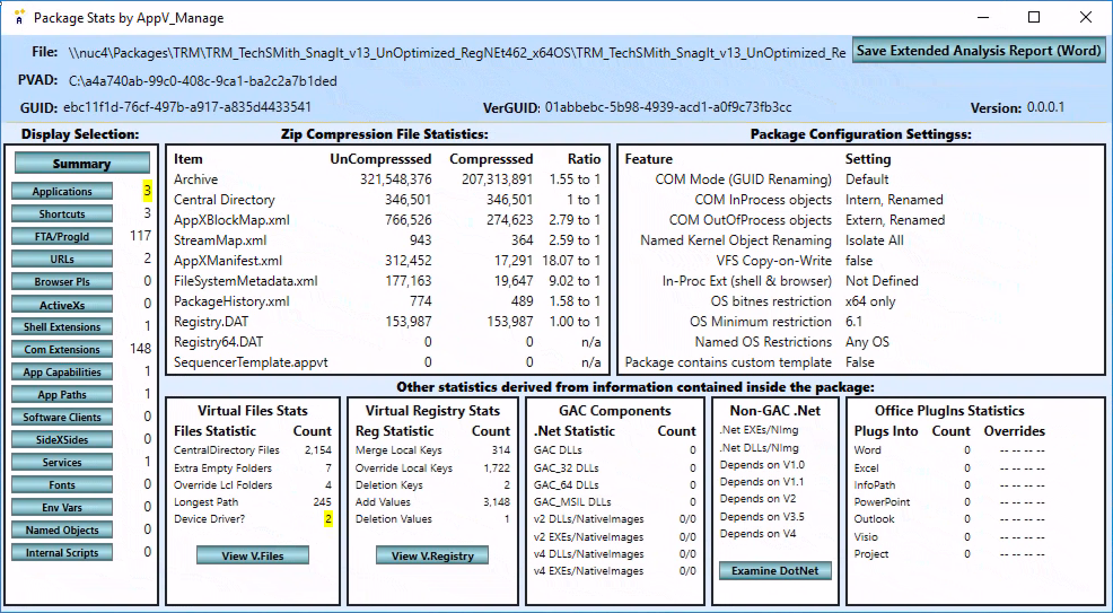Click the PVAD path value
This screenshot has height=613, width=1113.
click(x=203, y=81)
